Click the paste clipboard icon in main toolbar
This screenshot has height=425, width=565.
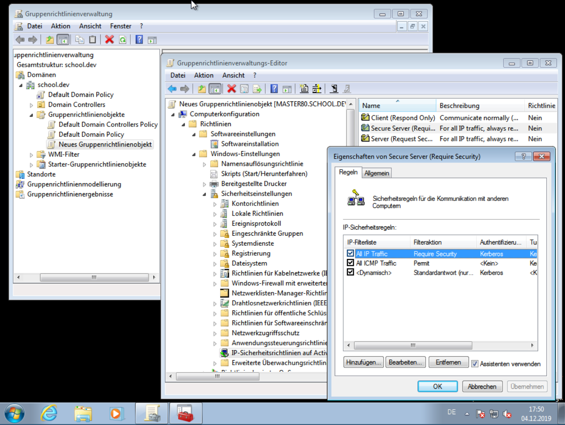[93, 40]
